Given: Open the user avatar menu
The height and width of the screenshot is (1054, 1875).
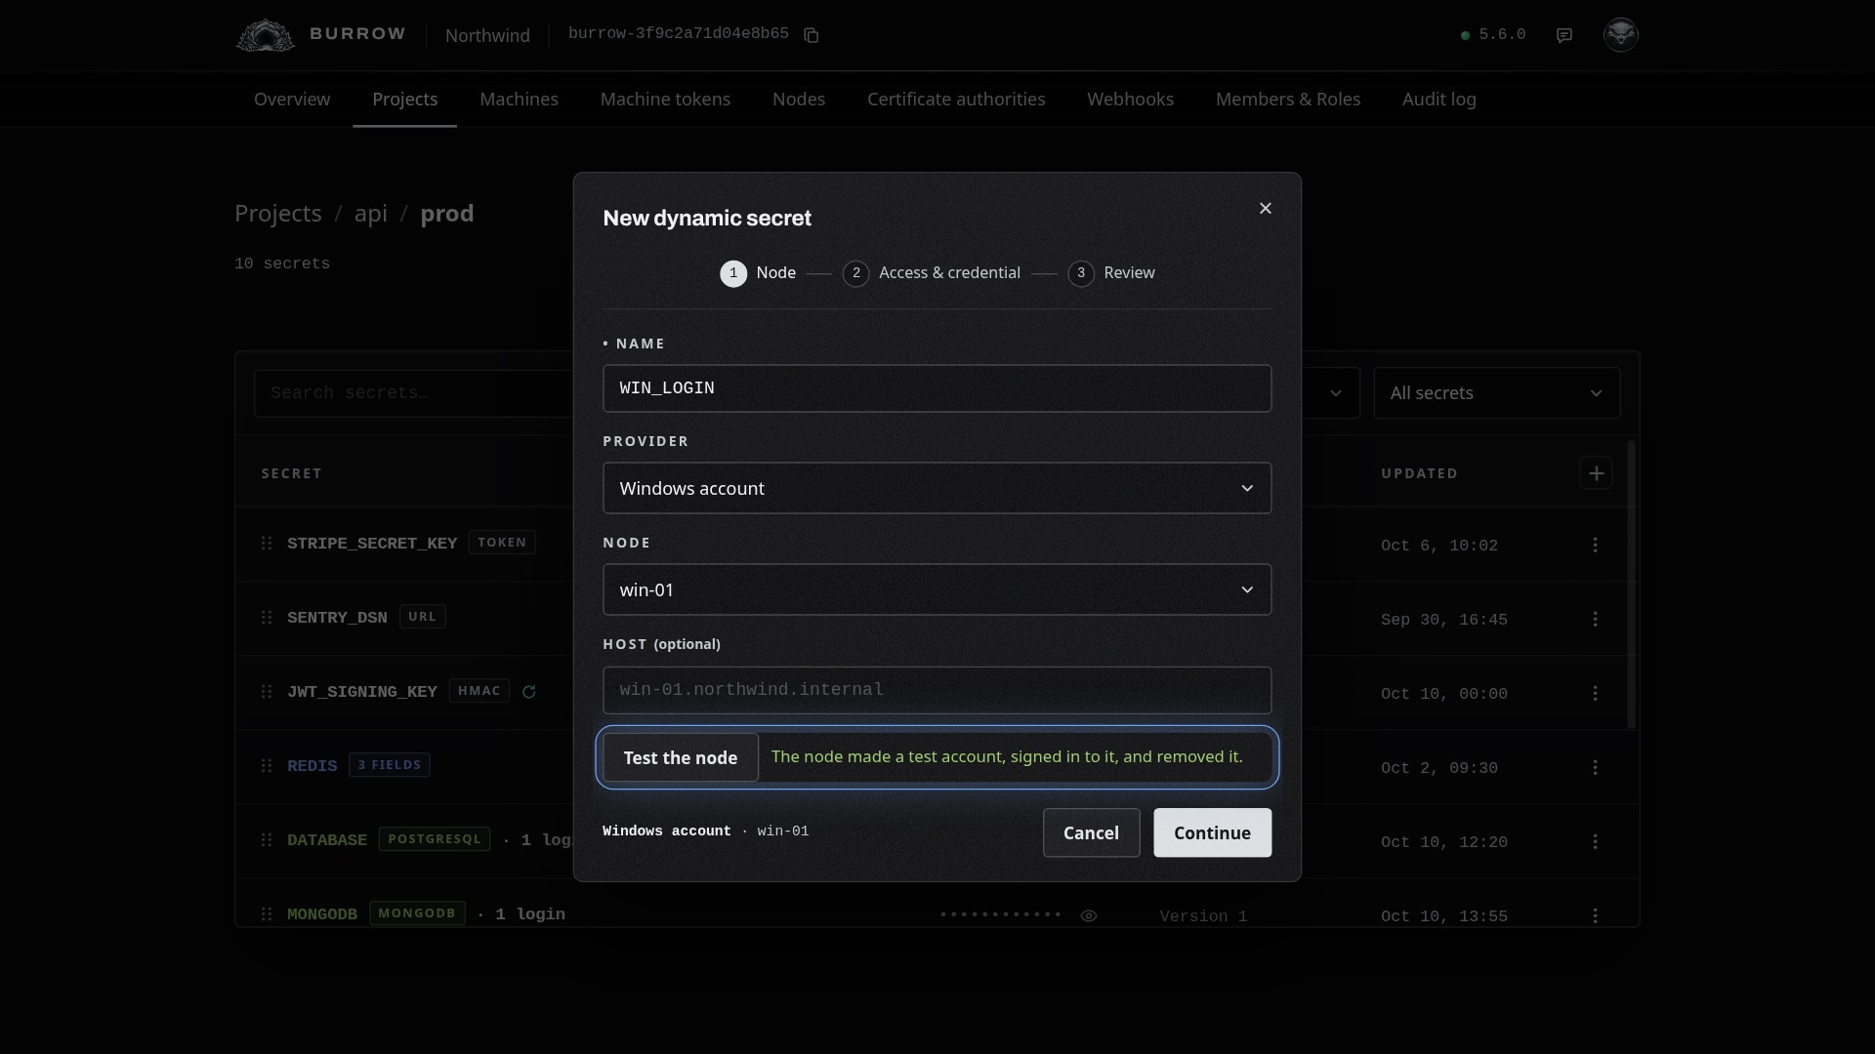Looking at the screenshot, I should coord(1621,34).
